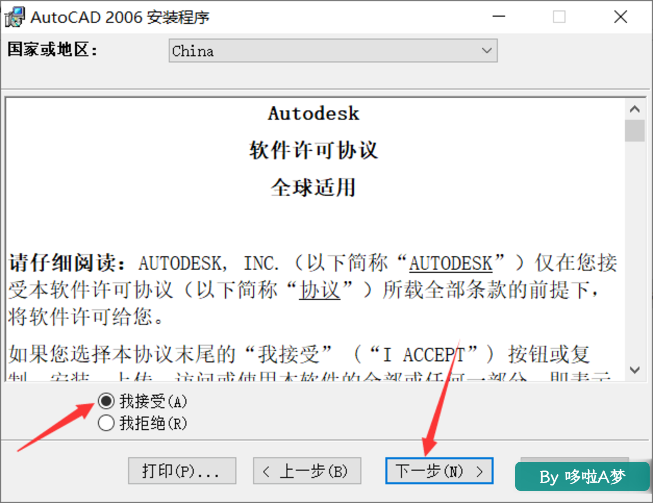The width and height of the screenshot is (653, 503).
Task: Close the AutoCAD 2006 installer window
Action: pyautogui.click(x=621, y=17)
